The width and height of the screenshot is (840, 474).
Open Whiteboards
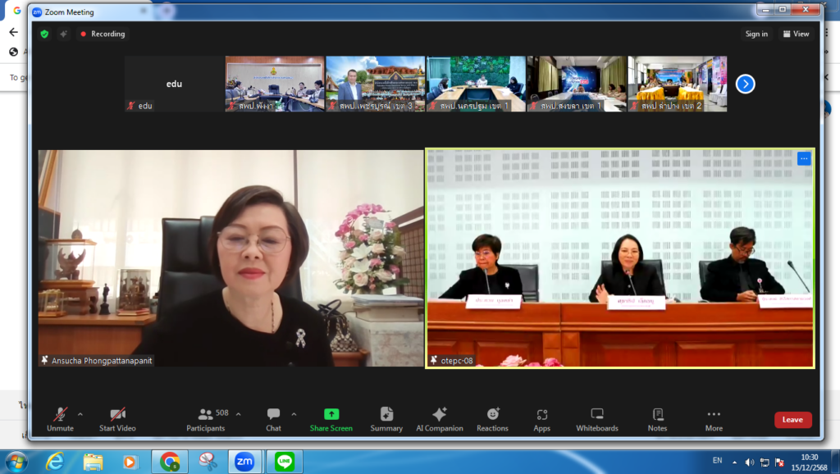596,418
